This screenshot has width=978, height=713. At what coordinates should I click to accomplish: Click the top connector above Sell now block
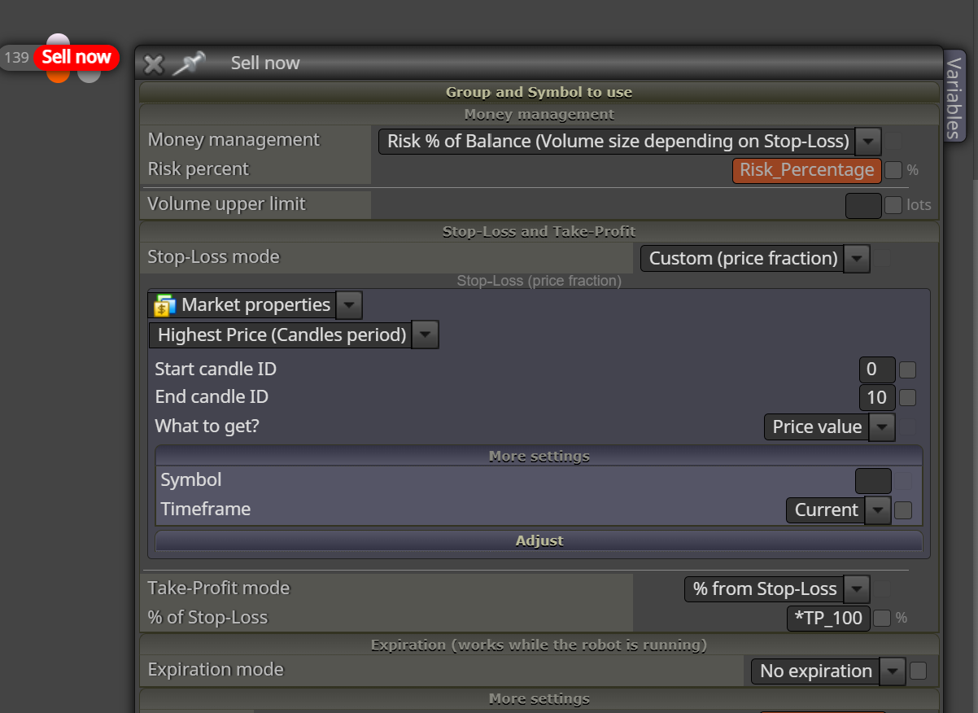[x=58, y=40]
